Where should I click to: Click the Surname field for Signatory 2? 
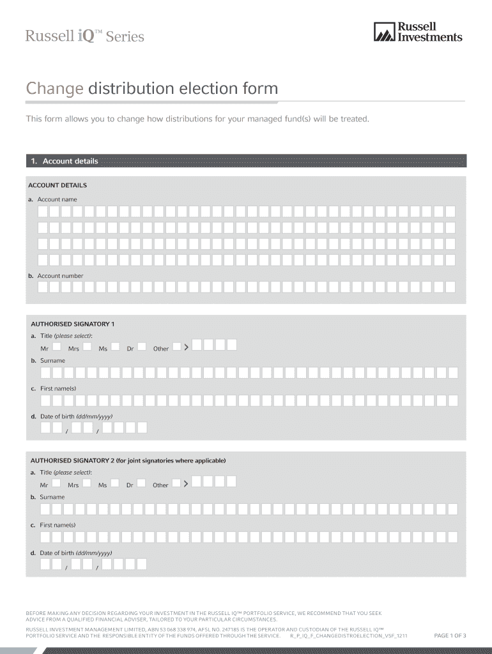[249, 509]
